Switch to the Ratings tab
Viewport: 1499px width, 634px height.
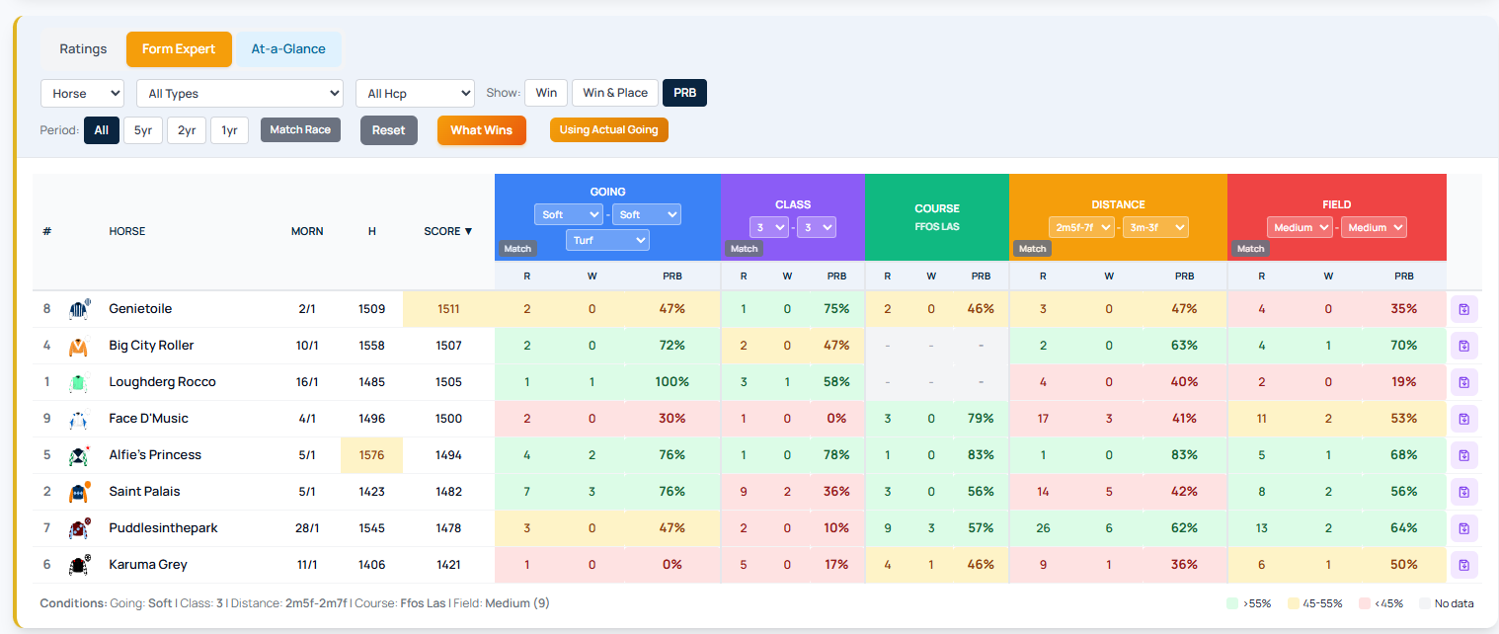point(83,49)
